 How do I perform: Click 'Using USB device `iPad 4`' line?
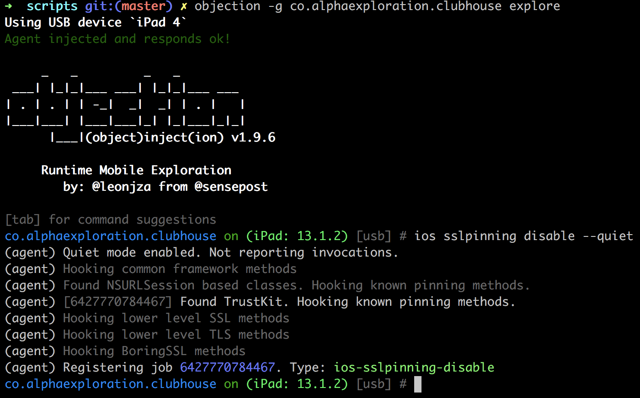point(96,22)
